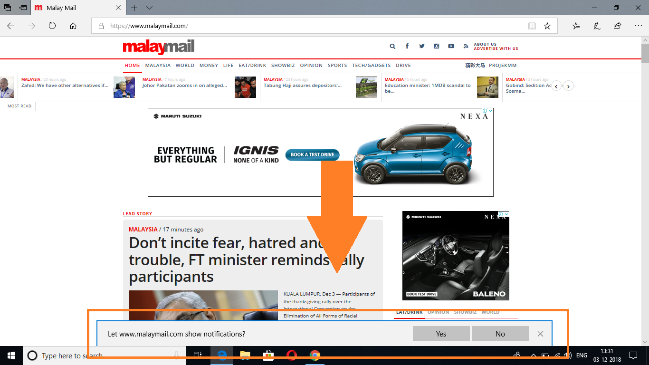Open the TECH/GADGETS section
The image size is (649, 365).
(371, 66)
